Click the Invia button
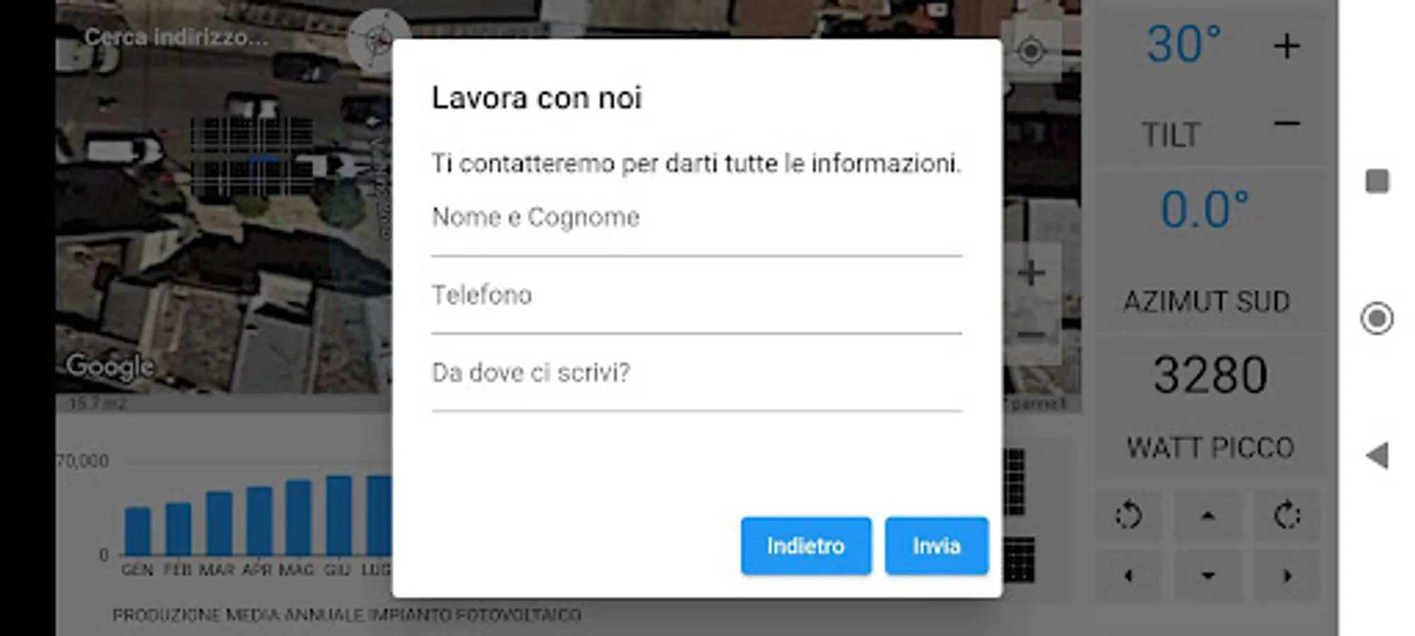 (x=936, y=546)
